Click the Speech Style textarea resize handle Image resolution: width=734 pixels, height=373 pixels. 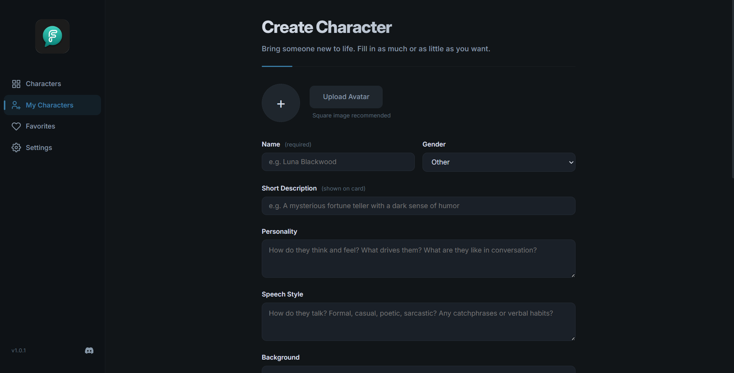coord(573,338)
